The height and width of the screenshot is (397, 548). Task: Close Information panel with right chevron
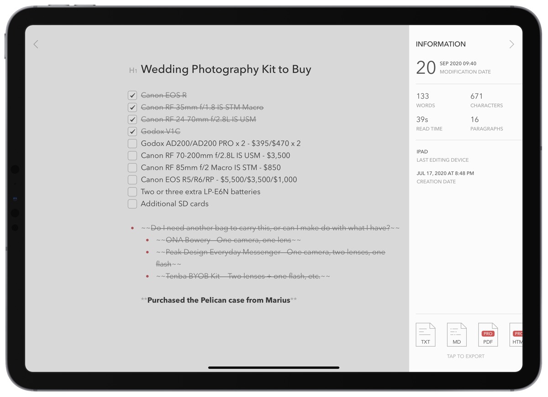511,44
